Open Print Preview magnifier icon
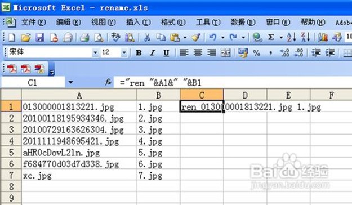The width and height of the screenshot is (352, 205). (99, 37)
